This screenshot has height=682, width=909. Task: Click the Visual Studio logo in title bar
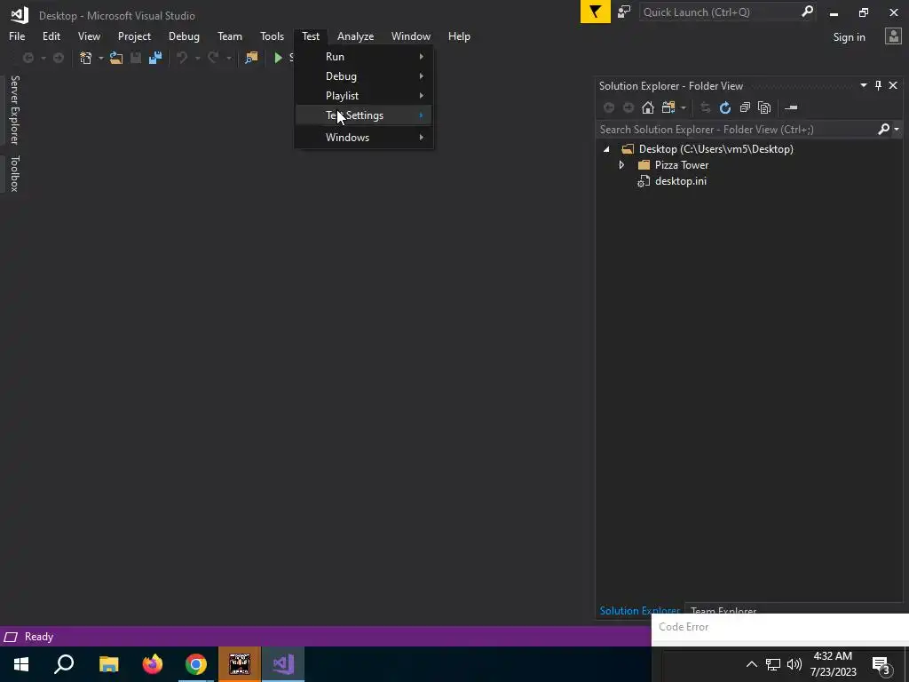point(20,15)
